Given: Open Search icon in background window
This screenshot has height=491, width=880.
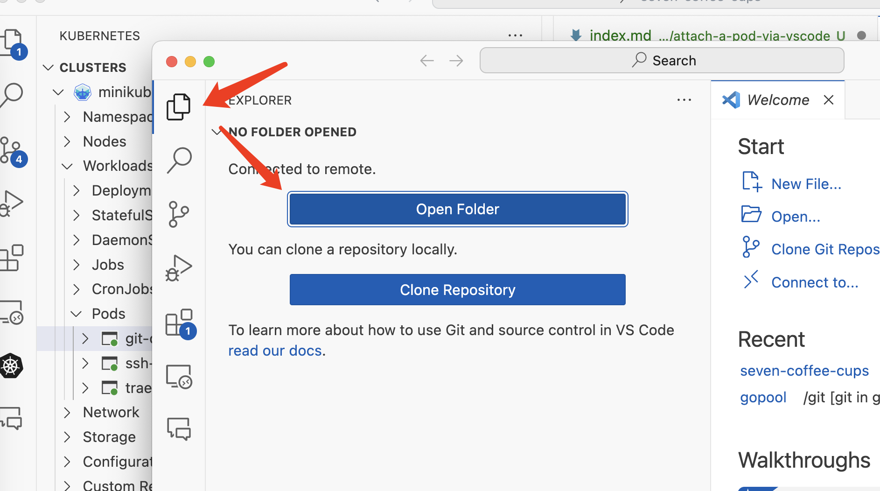Looking at the screenshot, I should pyautogui.click(x=11, y=95).
